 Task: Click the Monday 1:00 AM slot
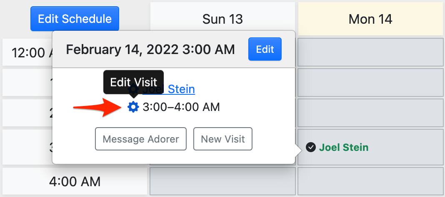tap(370, 82)
